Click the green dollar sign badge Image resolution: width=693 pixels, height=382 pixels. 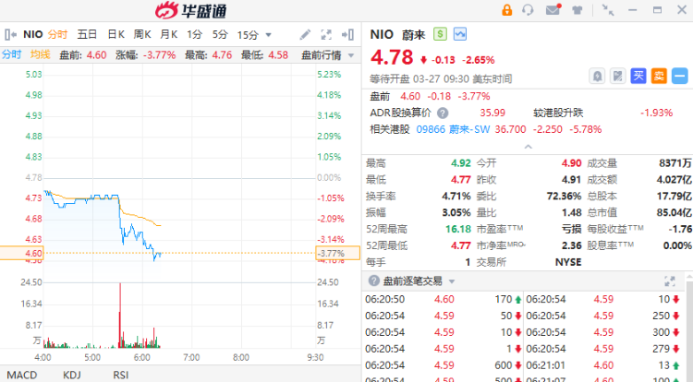(440, 34)
